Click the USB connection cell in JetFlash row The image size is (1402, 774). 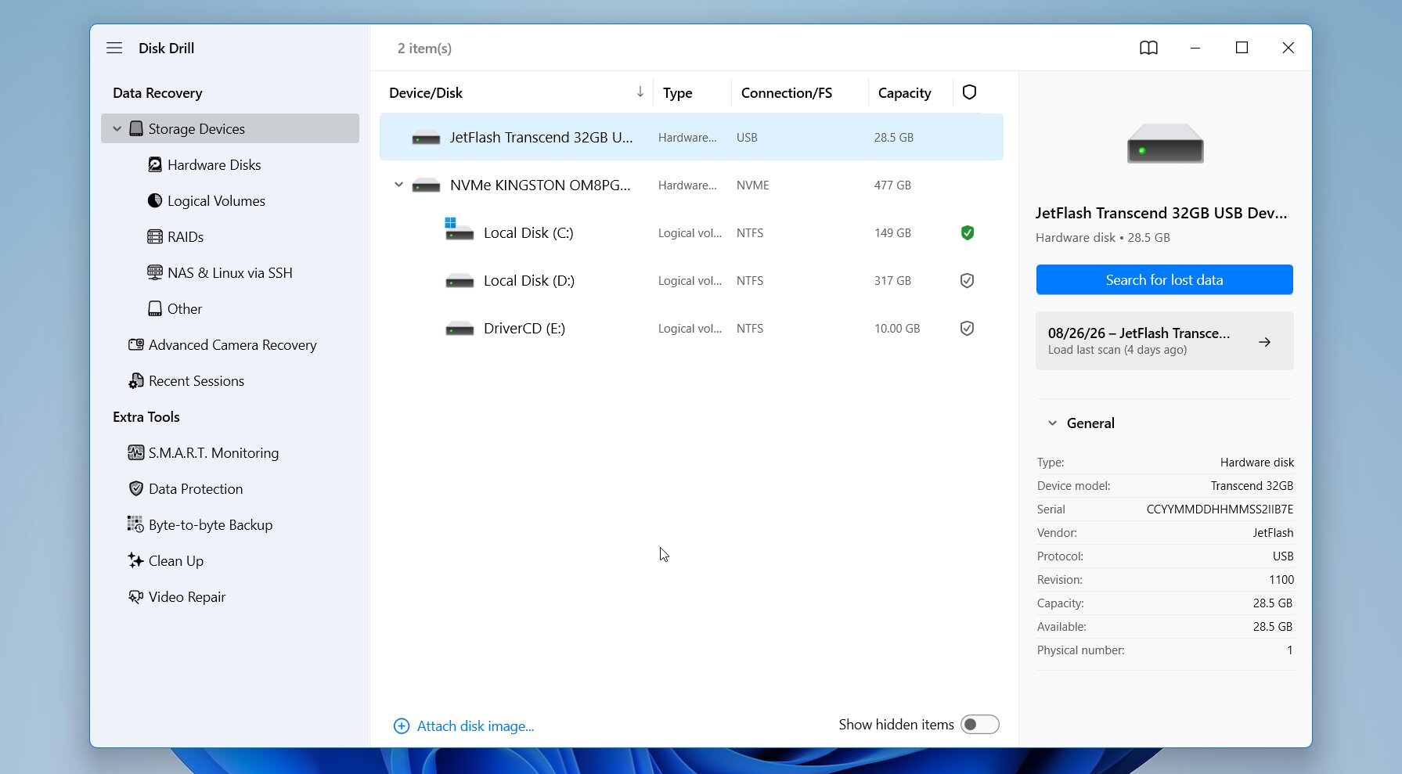[x=747, y=137]
